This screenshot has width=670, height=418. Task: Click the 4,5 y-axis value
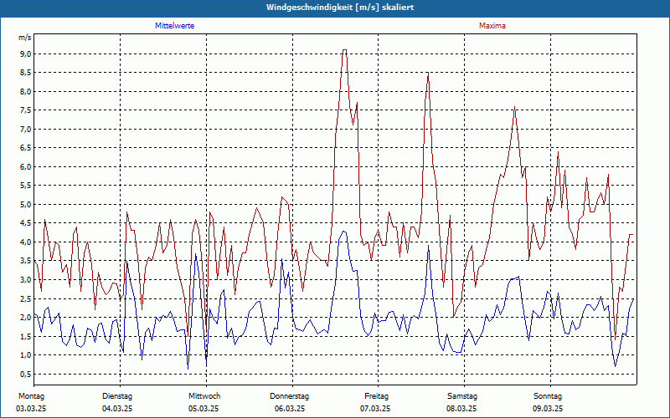(x=25, y=223)
